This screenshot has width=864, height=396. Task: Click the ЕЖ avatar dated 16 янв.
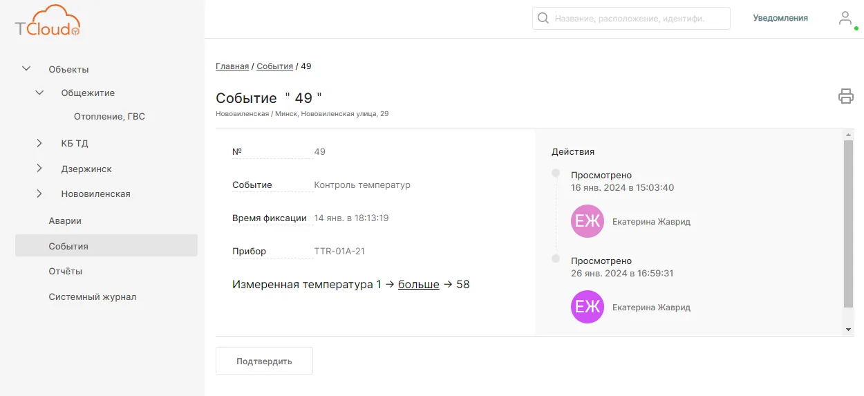pos(588,221)
